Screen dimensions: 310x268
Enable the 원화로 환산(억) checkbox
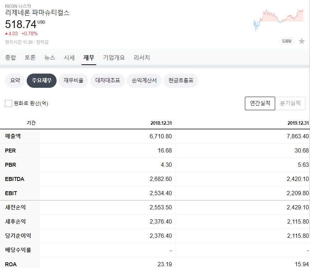9,103
